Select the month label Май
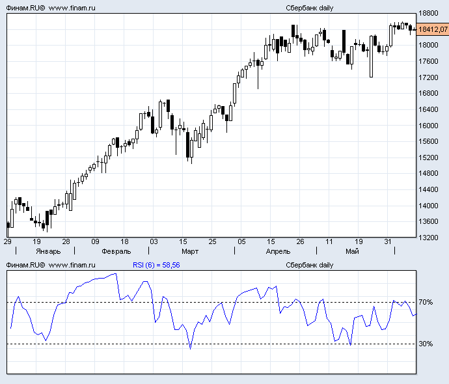The height and width of the screenshot is (384, 449). tap(352, 251)
